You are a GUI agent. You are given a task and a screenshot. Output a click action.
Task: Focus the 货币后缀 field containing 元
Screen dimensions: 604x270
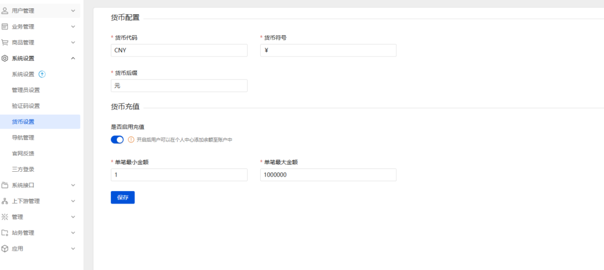(x=179, y=86)
